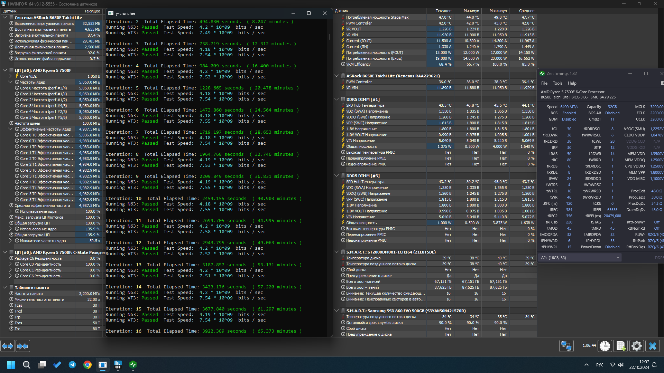Viewport: 664px width, 373px height.
Task: Close sensors with the blue X icon
Action: tap(653, 346)
